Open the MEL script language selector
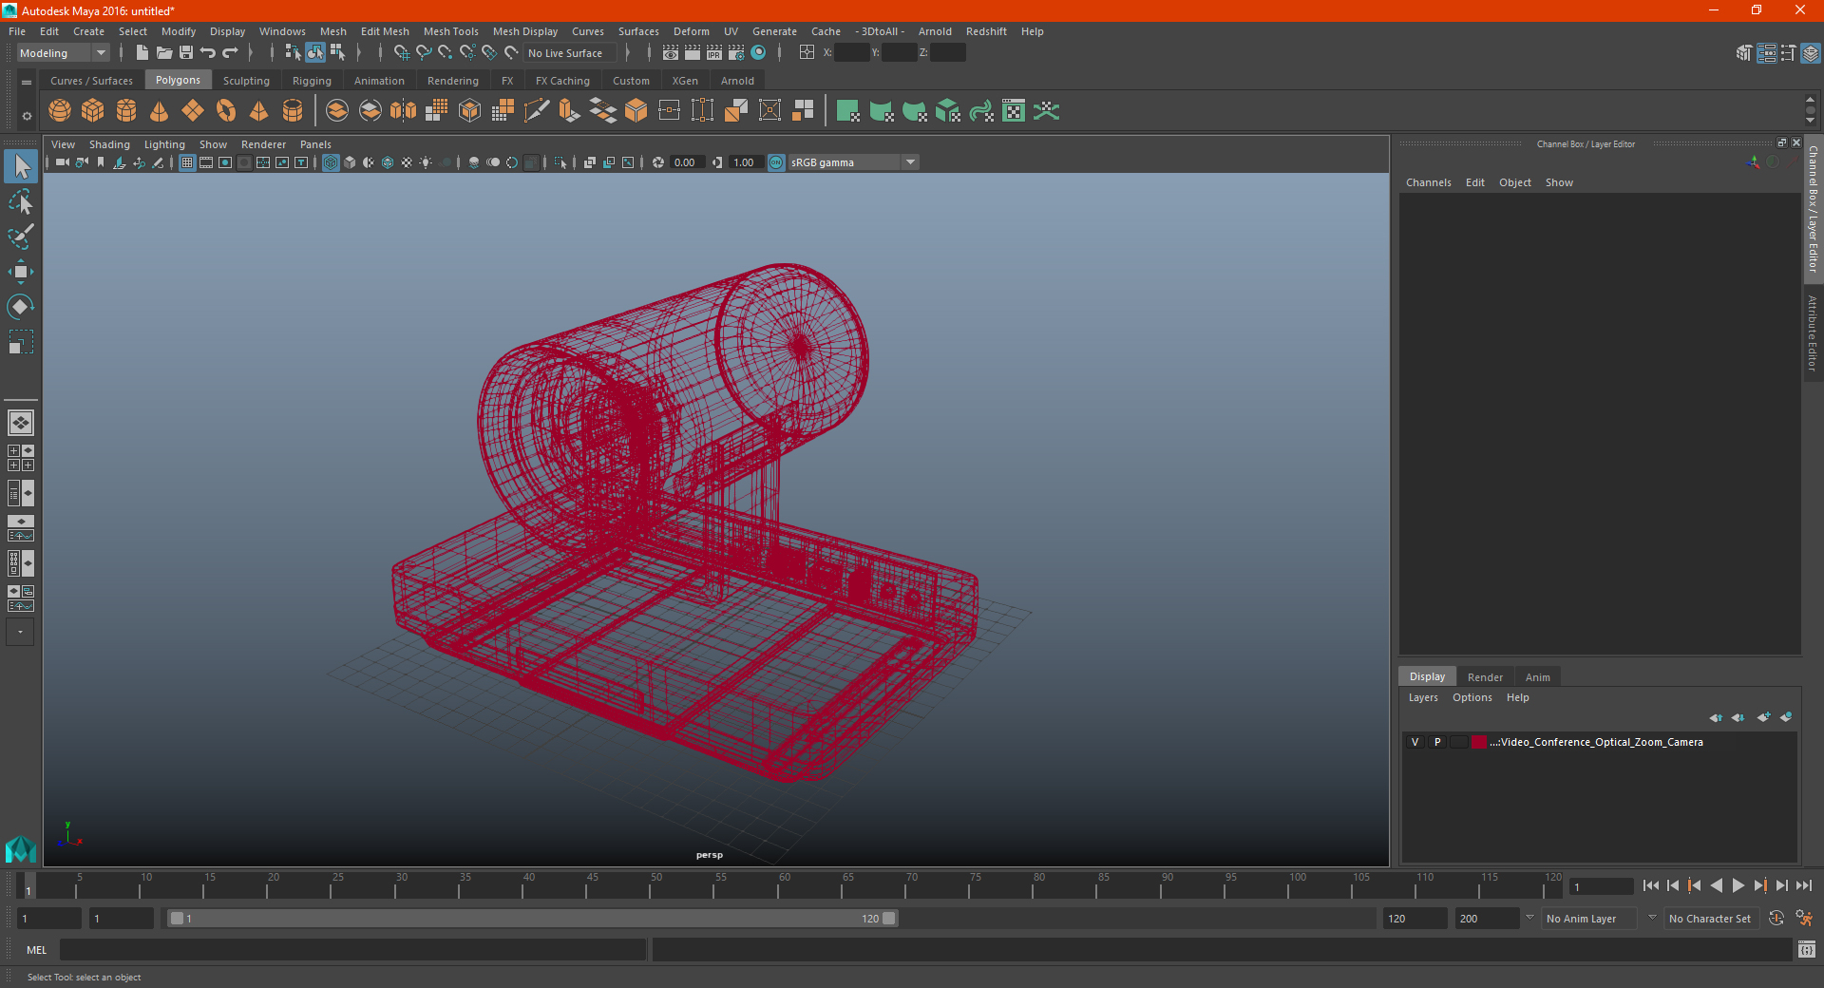 (x=37, y=950)
